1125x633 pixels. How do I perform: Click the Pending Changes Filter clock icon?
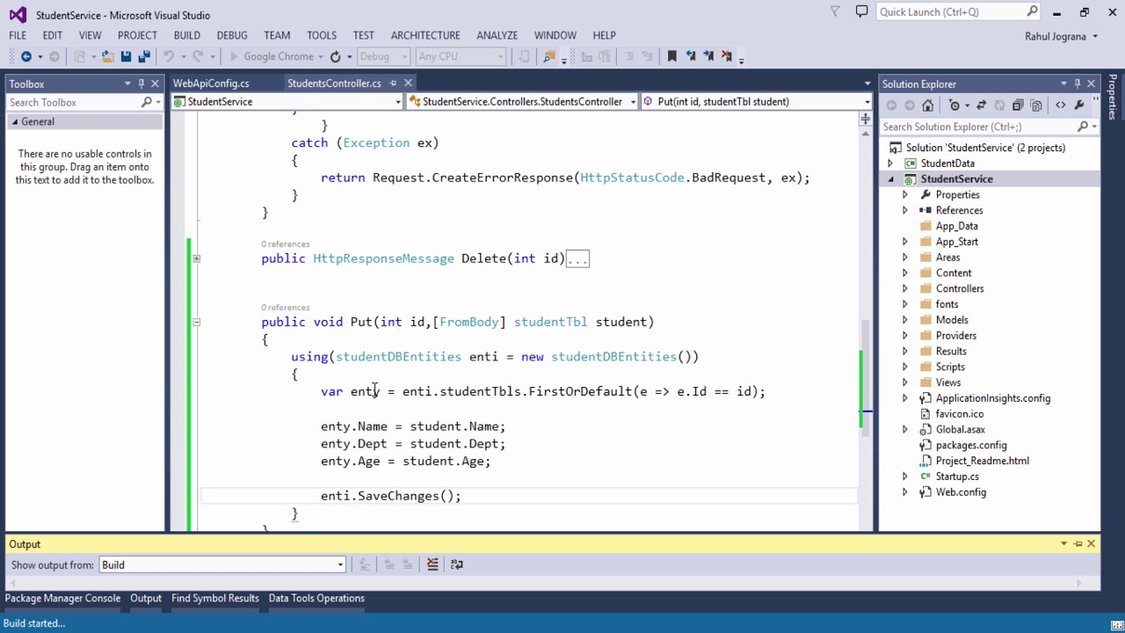coord(954,105)
